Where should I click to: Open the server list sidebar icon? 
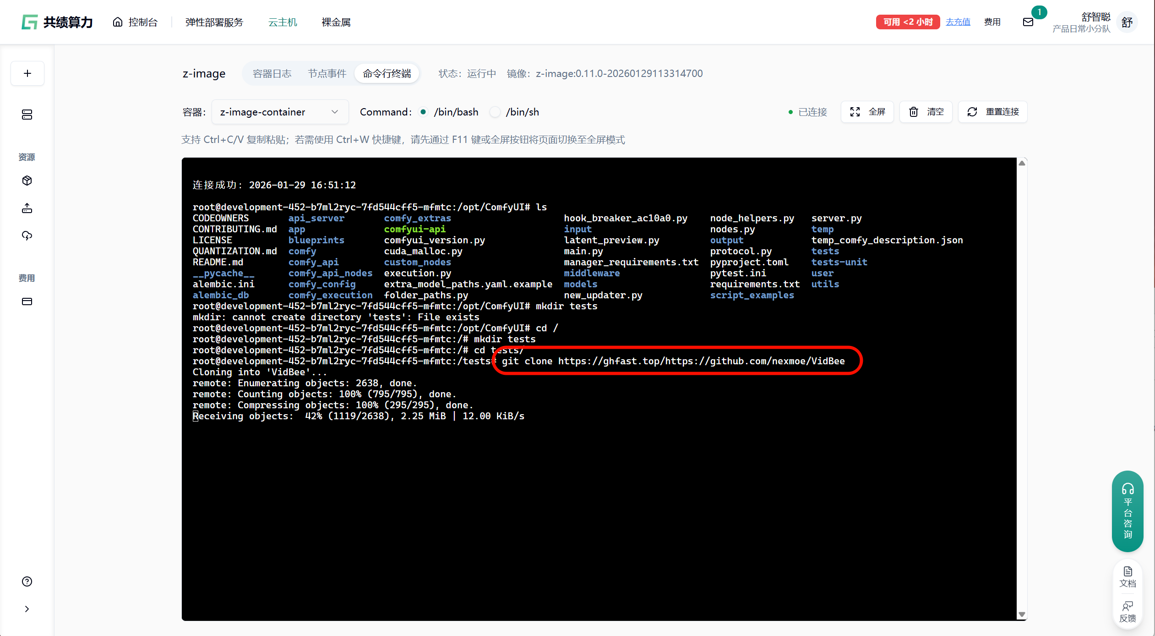tap(27, 115)
